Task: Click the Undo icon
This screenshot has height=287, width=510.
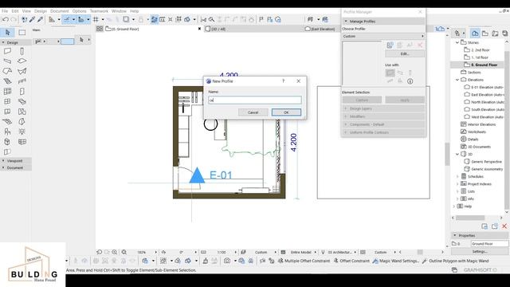Action: point(6,19)
